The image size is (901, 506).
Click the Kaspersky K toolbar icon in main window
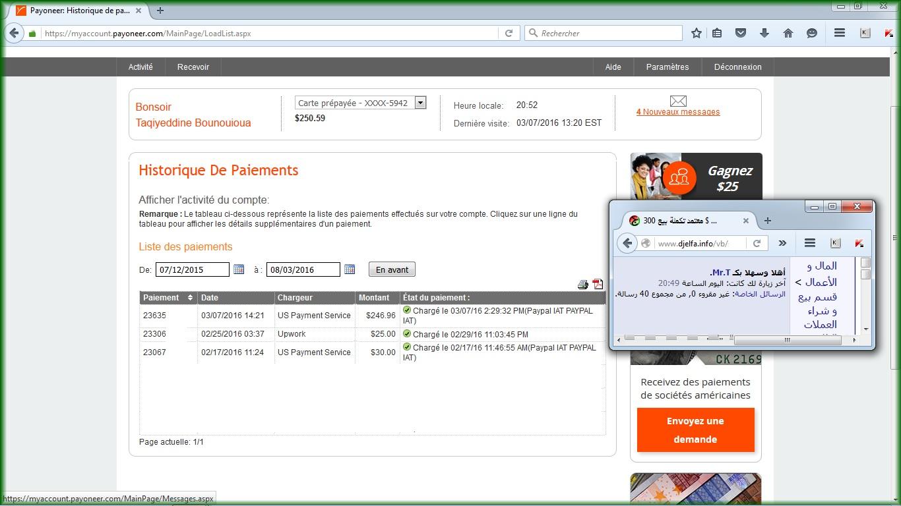pos(865,33)
